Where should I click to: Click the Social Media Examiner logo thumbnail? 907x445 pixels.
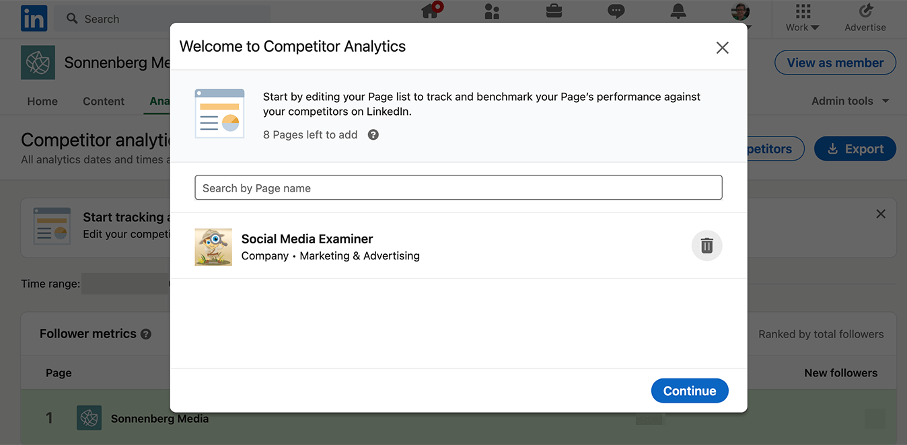[x=213, y=247]
